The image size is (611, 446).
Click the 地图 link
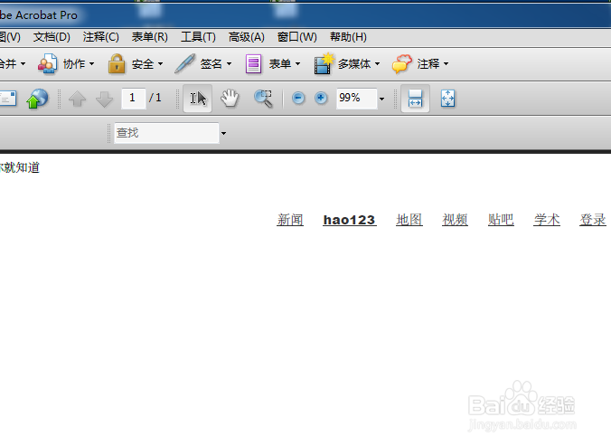point(409,220)
